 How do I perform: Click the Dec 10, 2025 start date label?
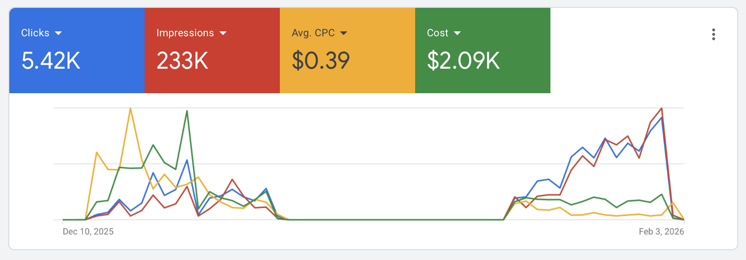coord(88,232)
